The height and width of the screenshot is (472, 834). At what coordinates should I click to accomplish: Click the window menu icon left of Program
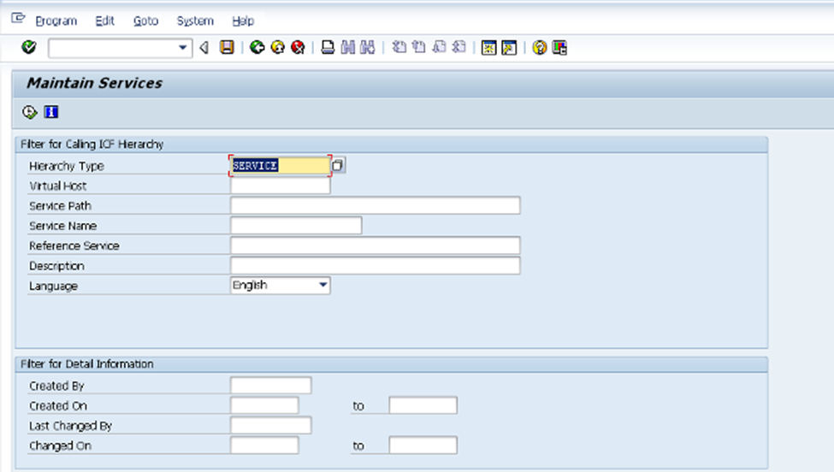(x=18, y=19)
